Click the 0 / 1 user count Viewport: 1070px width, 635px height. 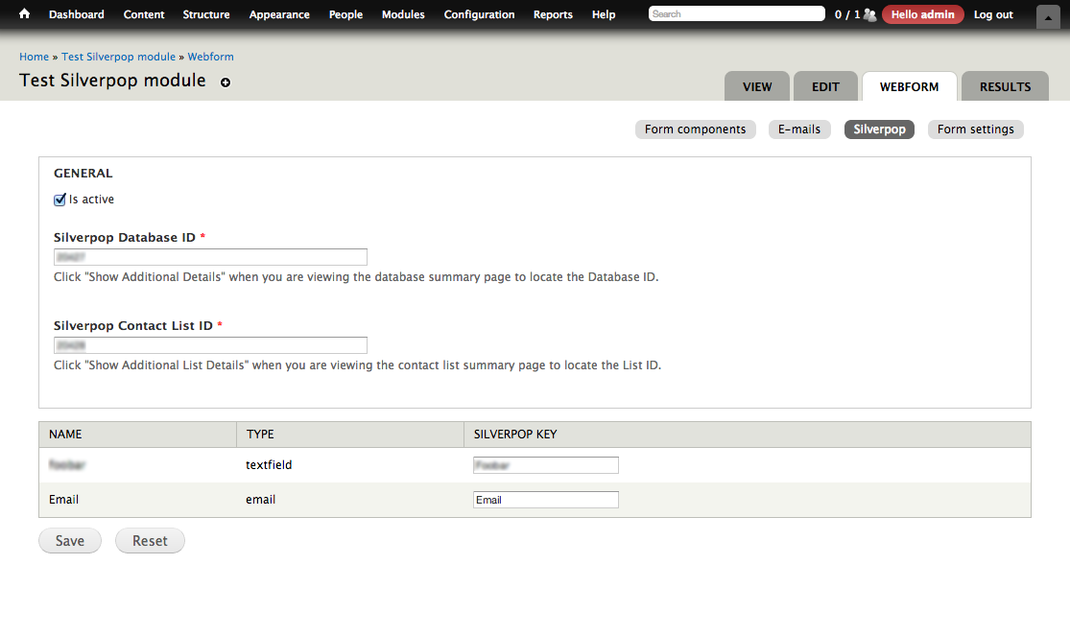click(x=847, y=14)
